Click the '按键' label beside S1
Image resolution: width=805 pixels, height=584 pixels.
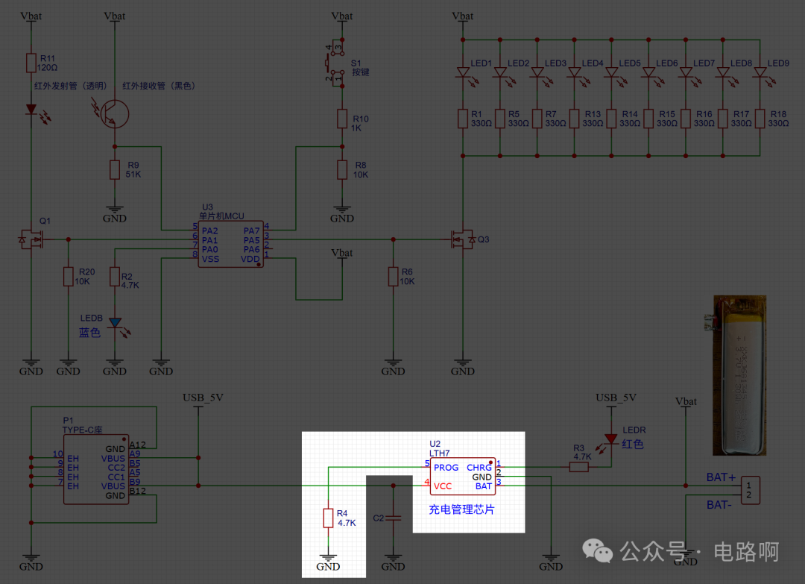click(361, 72)
